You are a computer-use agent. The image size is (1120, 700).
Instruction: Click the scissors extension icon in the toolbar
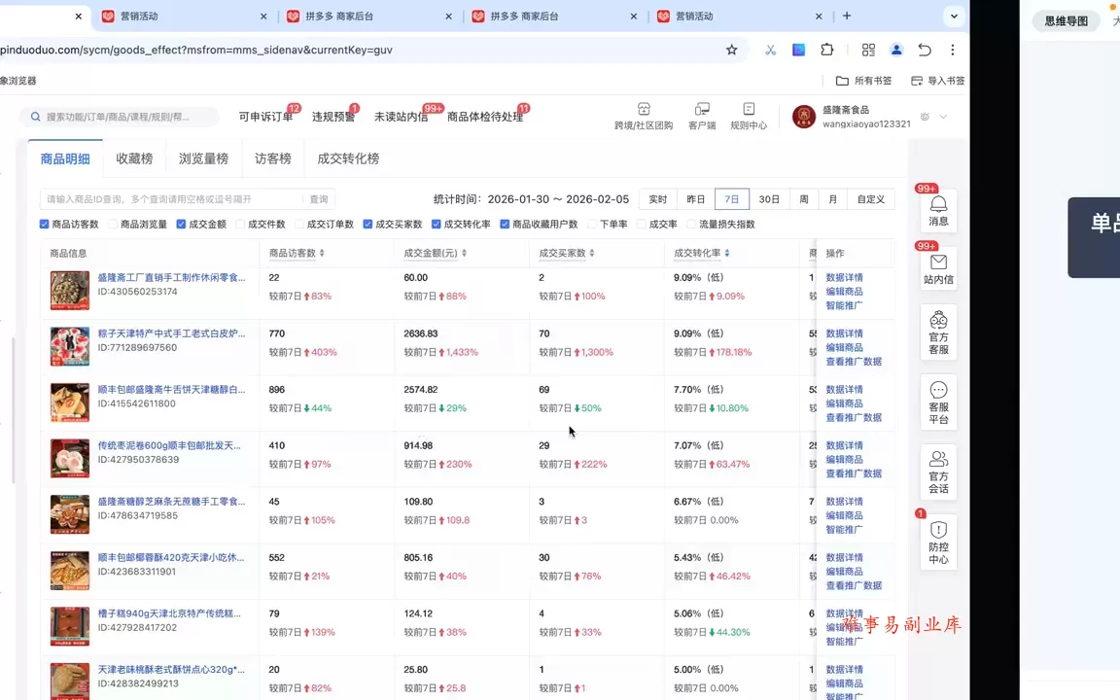tap(770, 50)
